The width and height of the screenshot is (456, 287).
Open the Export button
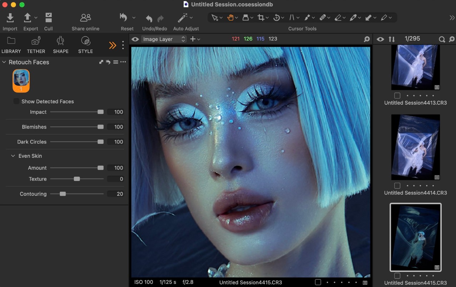pyautogui.click(x=28, y=17)
